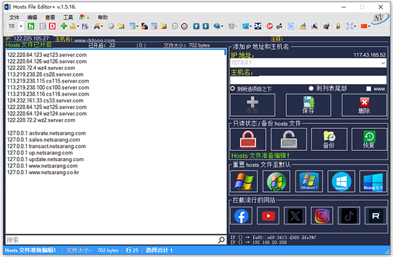
Task: Toggle the 'www.' checkbox
Action: (x=368, y=88)
